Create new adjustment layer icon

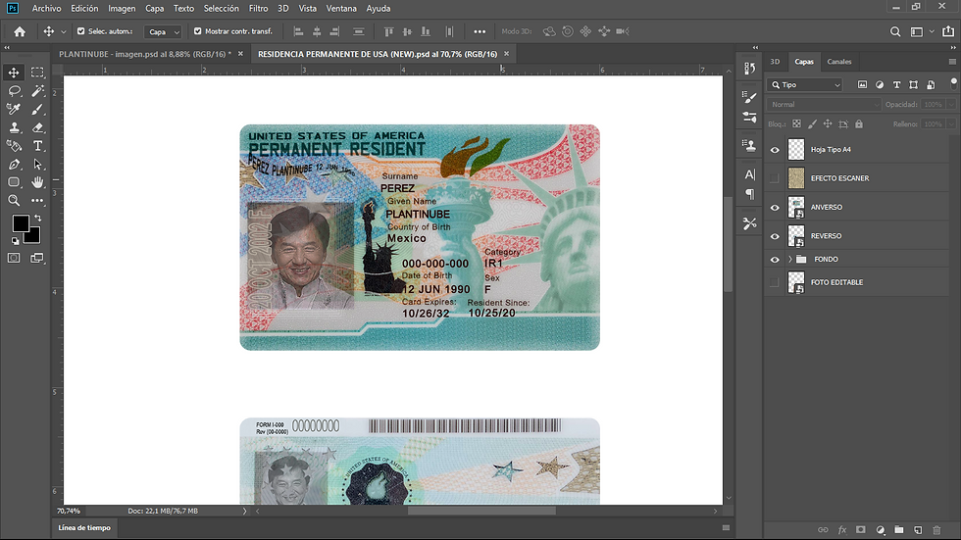point(881,529)
